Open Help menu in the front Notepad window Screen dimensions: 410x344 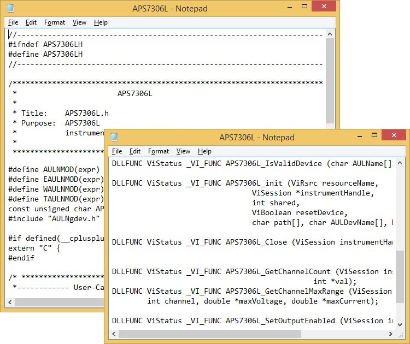204,151
